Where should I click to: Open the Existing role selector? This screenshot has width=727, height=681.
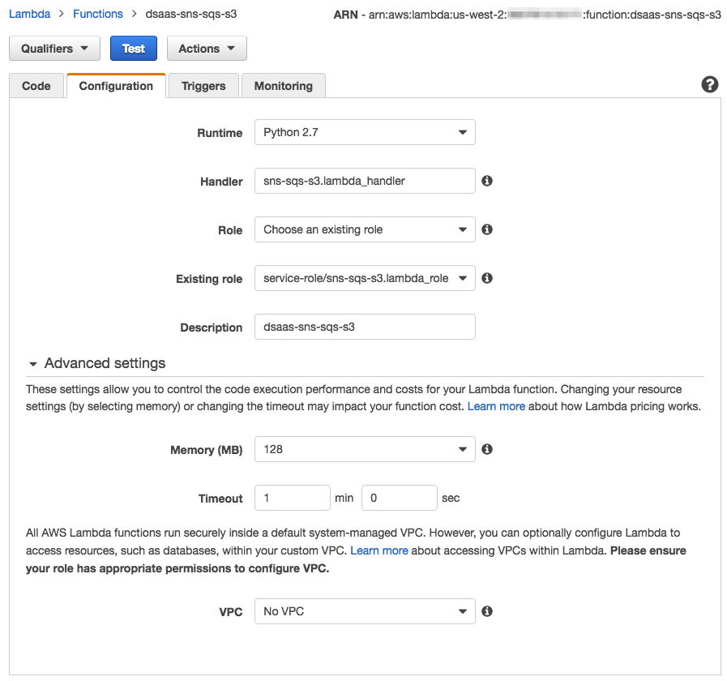364,278
